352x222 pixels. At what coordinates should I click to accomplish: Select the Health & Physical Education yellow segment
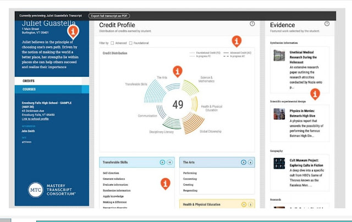pos(195,104)
